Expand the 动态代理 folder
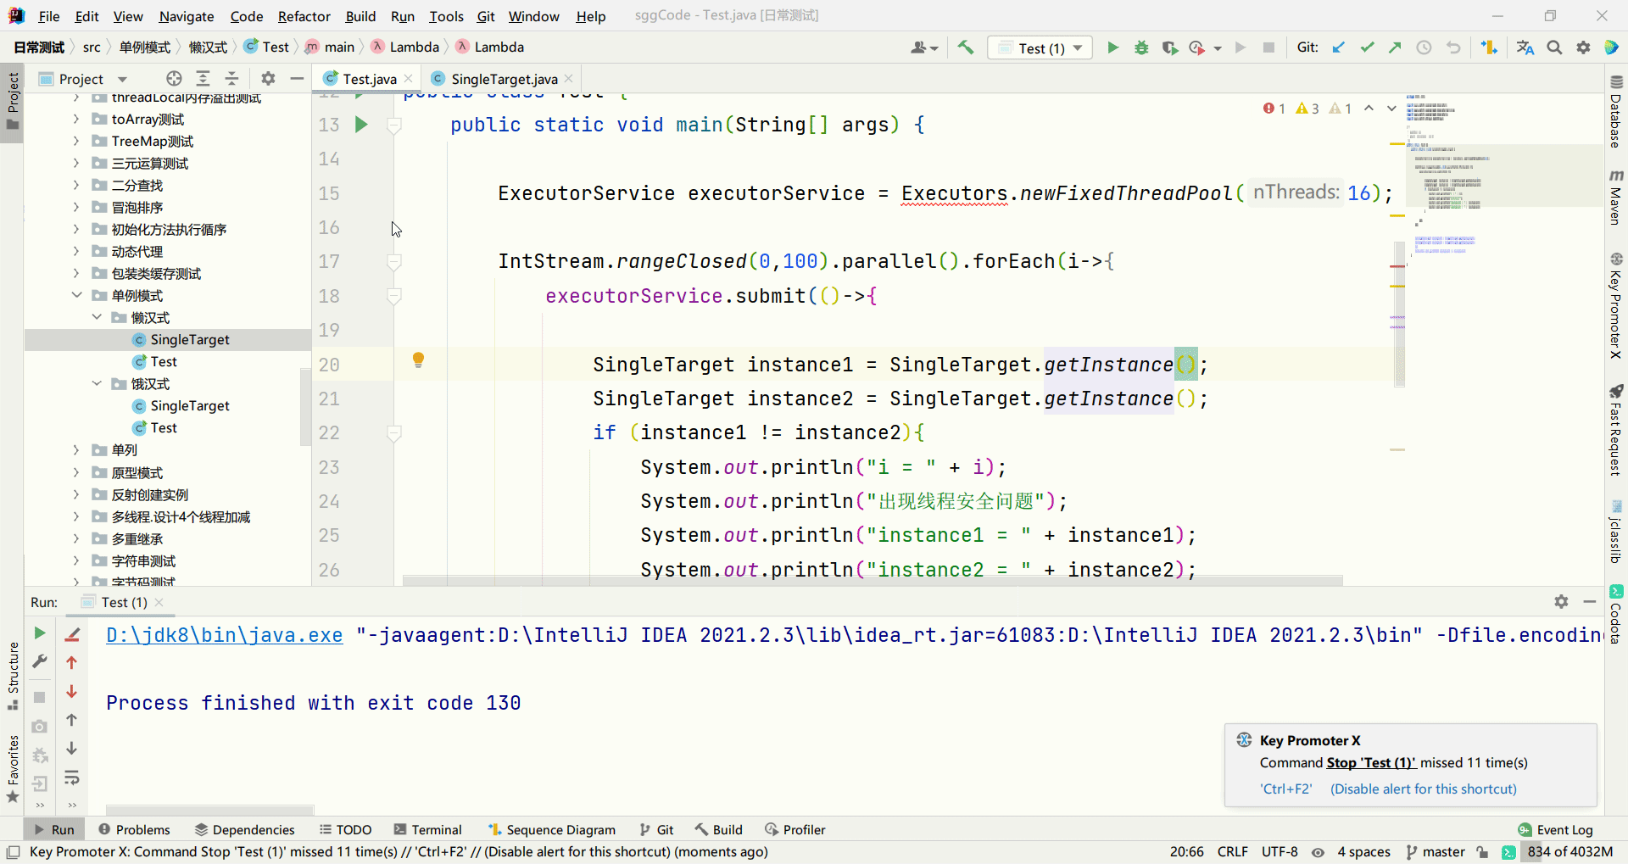Screen dimensions: 1628x864 tap(76, 251)
